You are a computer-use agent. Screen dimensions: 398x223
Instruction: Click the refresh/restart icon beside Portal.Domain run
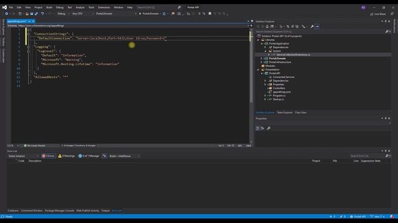click(x=164, y=14)
